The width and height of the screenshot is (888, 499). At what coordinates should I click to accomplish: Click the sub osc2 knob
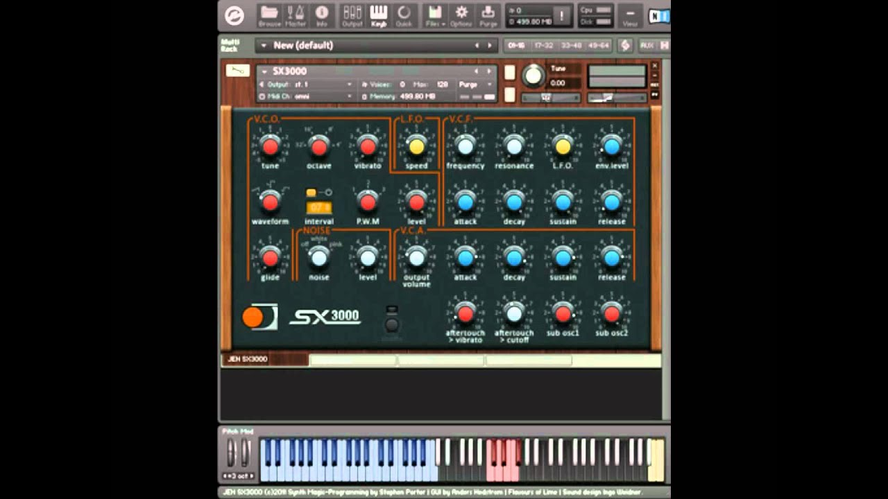(611, 314)
